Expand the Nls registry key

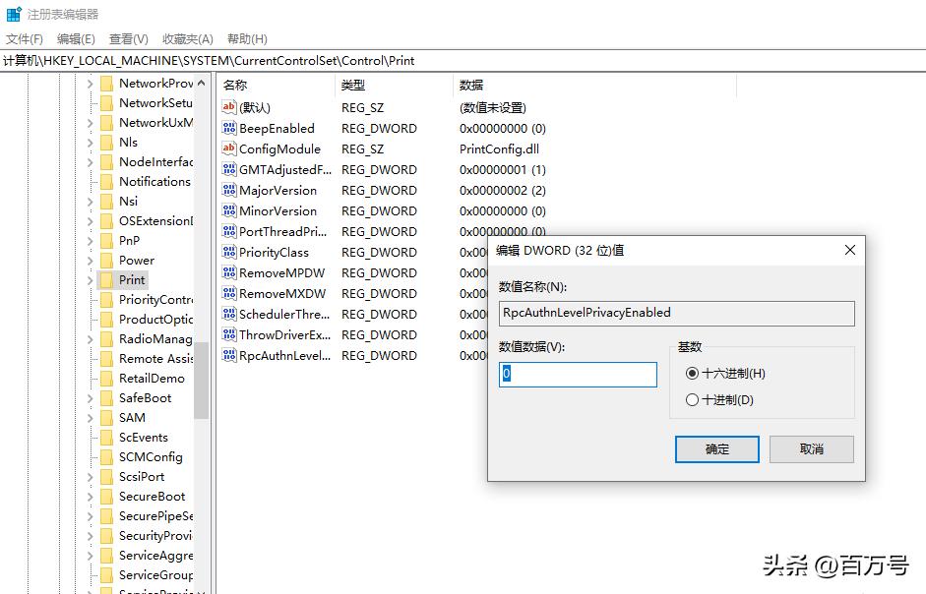(x=90, y=142)
